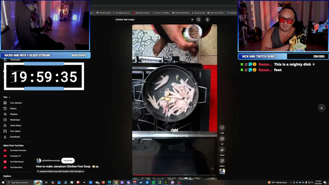Click the Liked videos thumbs-up icon
The width and height of the screenshot is (329, 185).
click(5, 125)
